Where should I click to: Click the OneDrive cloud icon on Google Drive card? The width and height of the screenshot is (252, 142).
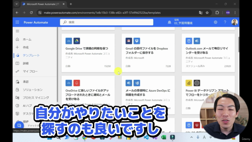pos(69,41)
